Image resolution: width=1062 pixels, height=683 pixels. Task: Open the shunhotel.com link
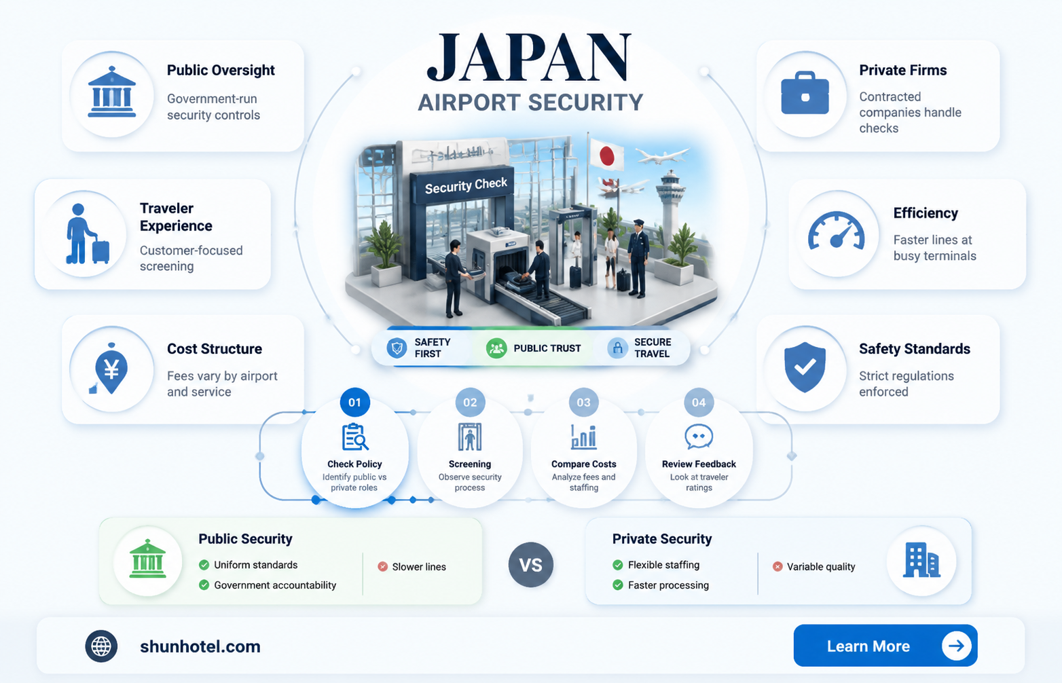pos(200,646)
